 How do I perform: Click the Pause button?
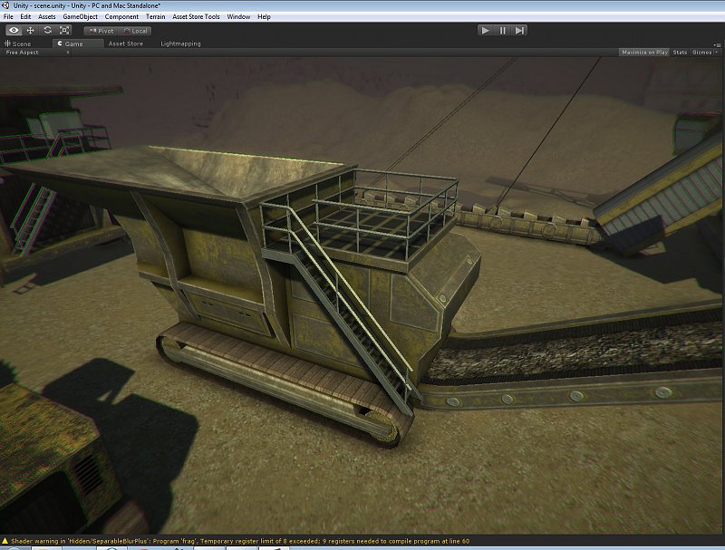503,31
